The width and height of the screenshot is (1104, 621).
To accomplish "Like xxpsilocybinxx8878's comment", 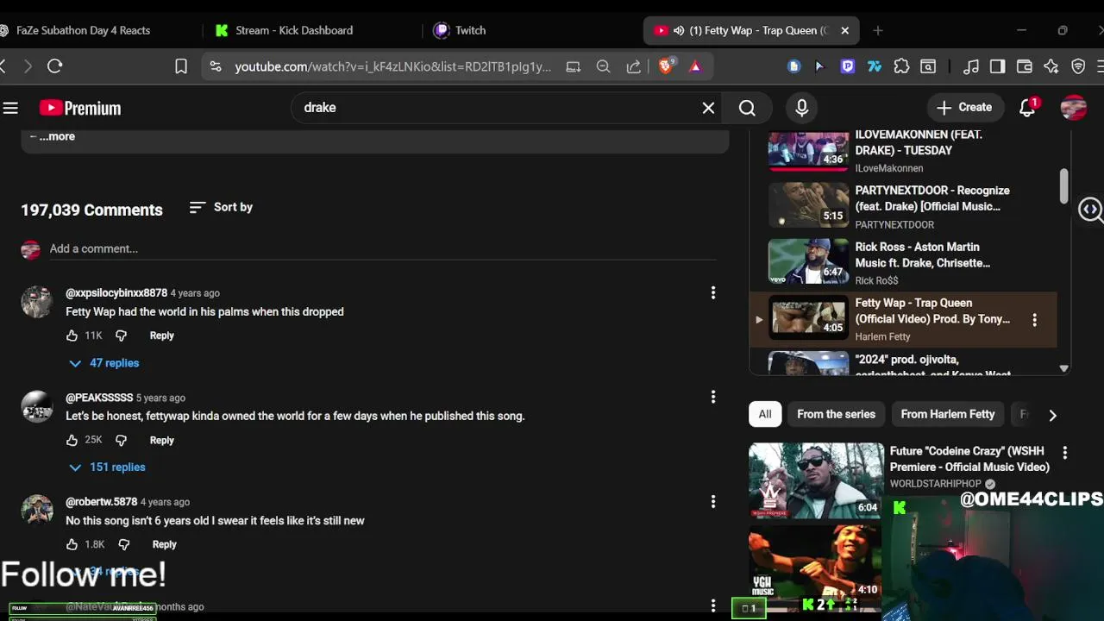I will [72, 336].
